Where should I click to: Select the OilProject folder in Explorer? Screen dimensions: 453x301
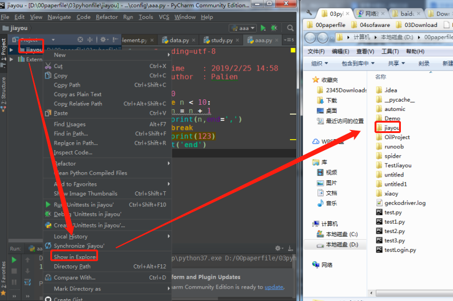[x=393, y=137]
